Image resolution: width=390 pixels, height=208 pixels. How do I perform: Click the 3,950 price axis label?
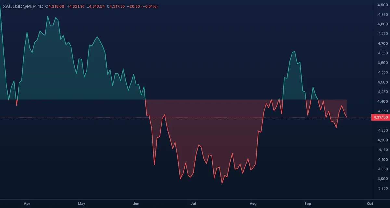point(383,188)
